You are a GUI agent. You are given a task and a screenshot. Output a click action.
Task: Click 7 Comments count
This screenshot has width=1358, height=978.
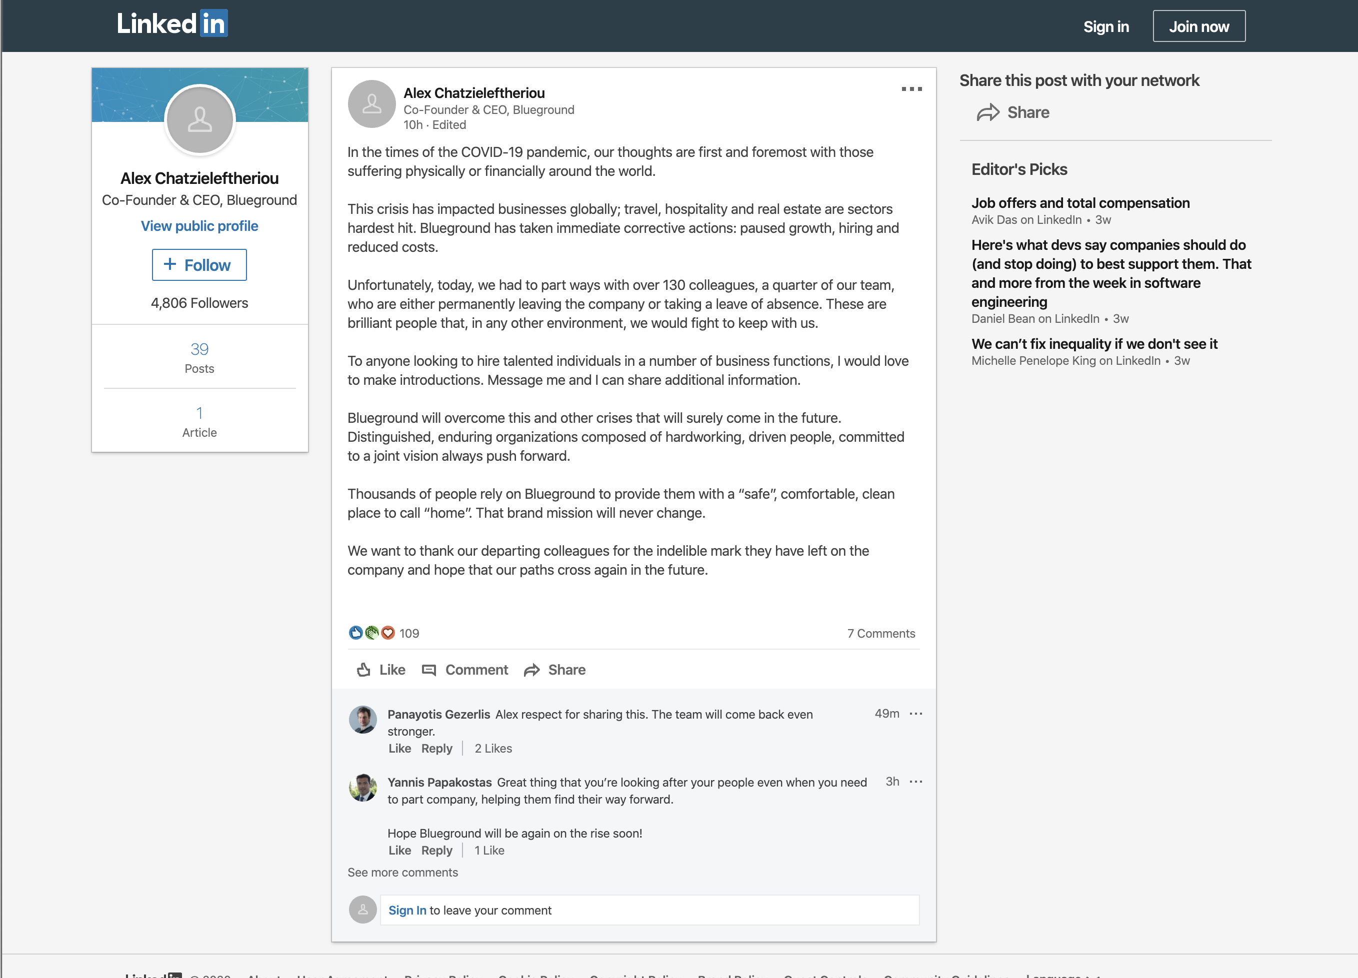coord(881,633)
